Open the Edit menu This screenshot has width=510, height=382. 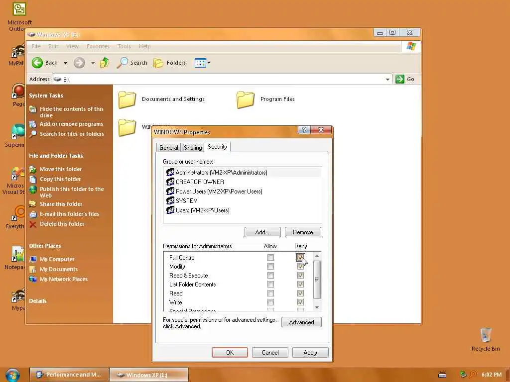coord(53,46)
